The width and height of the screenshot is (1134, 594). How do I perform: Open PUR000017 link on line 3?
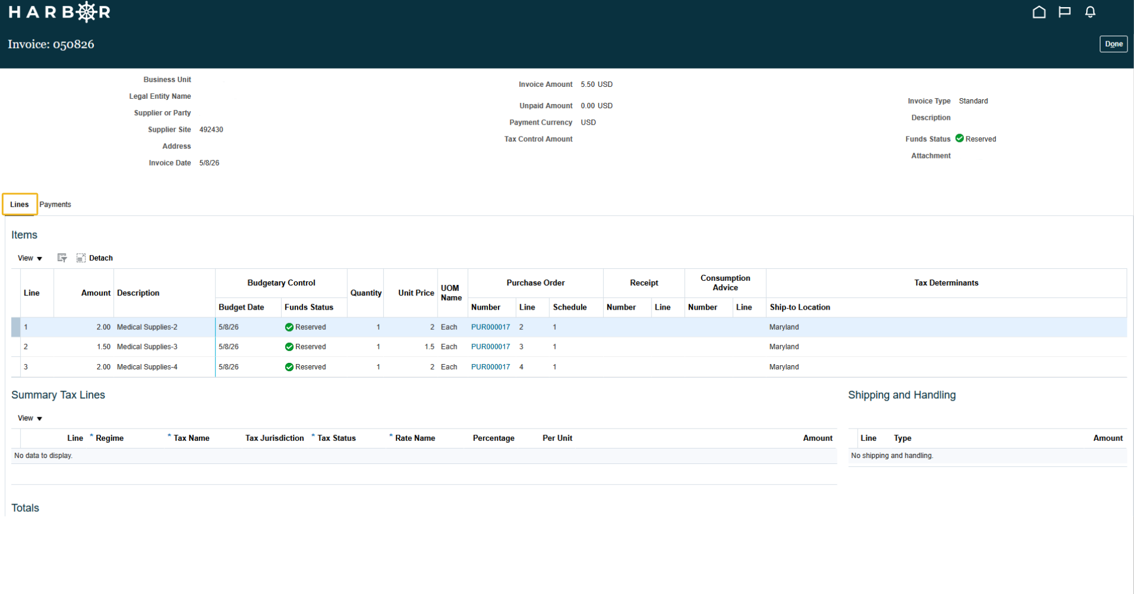490,367
